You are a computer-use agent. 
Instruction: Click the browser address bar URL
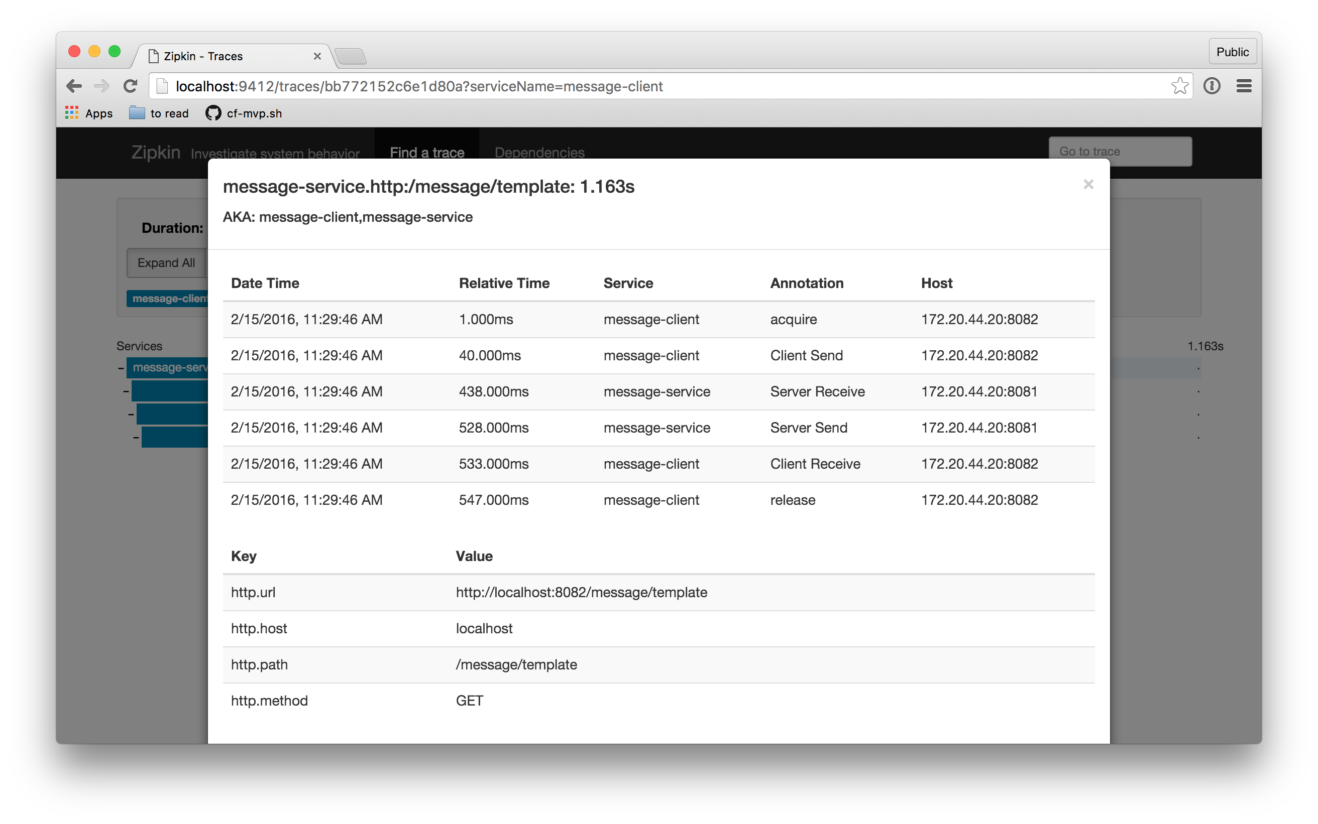[419, 86]
